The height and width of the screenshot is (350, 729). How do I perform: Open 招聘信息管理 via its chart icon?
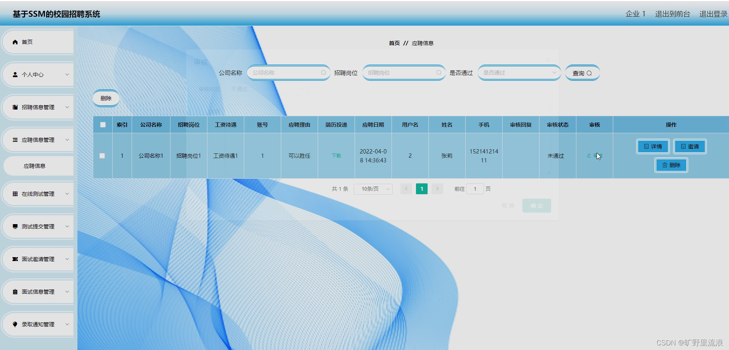tap(15, 107)
